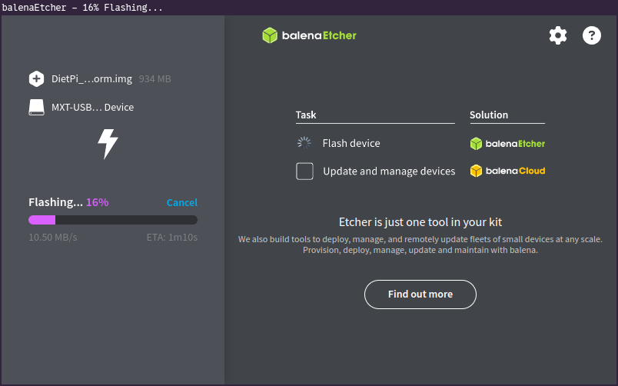This screenshot has height=386, width=618.
Task: Select the MXT-USB Device target label
Action: pyautogui.click(x=92, y=108)
